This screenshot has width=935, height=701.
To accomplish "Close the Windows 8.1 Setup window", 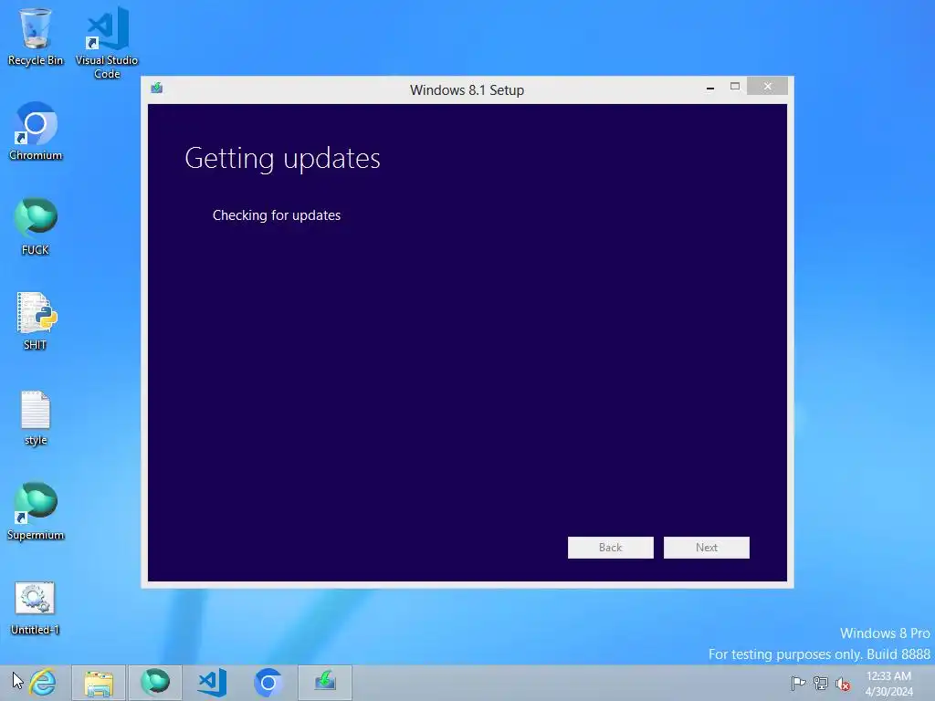I will 767,87.
